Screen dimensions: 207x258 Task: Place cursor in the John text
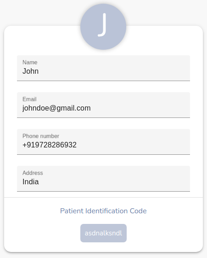point(30,71)
